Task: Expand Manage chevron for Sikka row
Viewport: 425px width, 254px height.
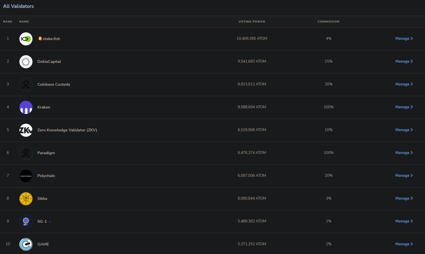Action: 412,198
